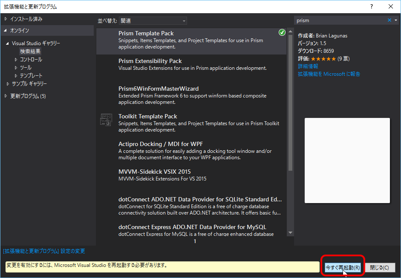Click the restart required notification message
This screenshot has width=401, height=278.
pos(162,267)
